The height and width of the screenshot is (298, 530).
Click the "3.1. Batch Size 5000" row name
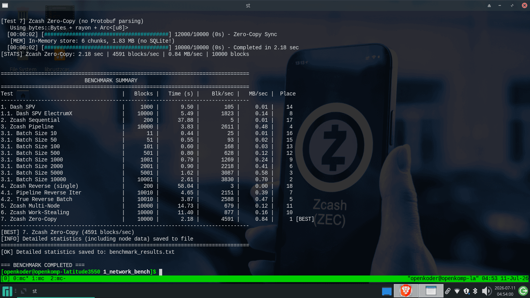32,173
